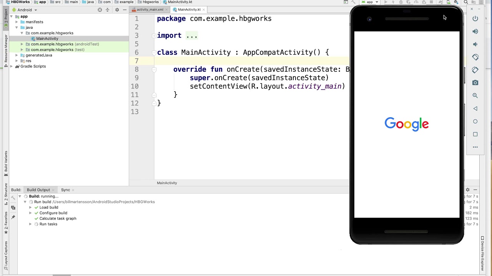This screenshot has width=492, height=276.
Task: Raise emulator volume with the volume up icon
Action: pyautogui.click(x=475, y=31)
